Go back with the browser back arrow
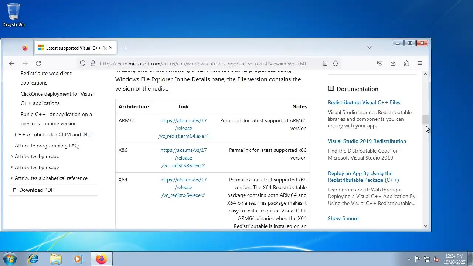The width and height of the screenshot is (473, 266). pos(12,64)
